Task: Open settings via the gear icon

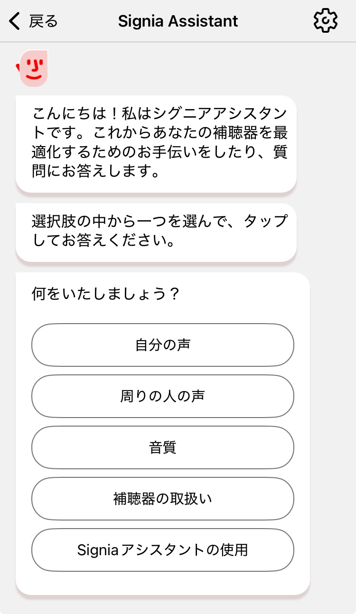Action: (326, 21)
